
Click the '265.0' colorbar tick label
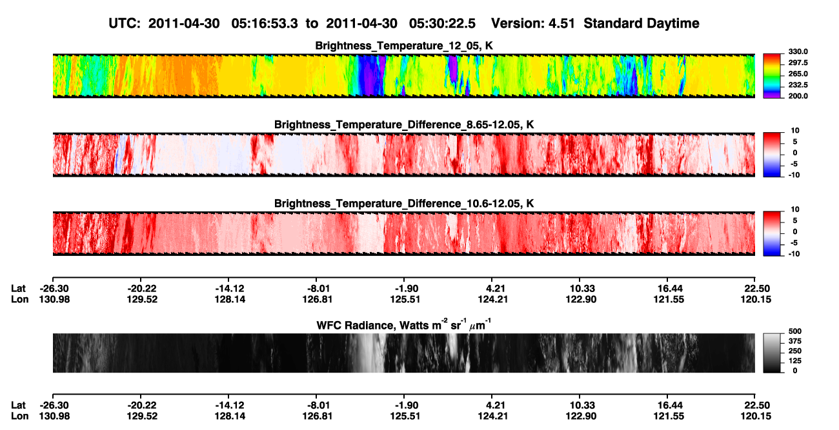click(x=798, y=74)
